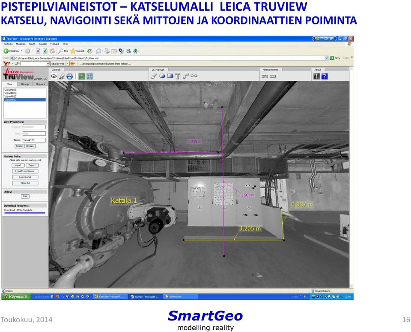
Task: Click the ruler icon under Measurements
Action: [x=273, y=77]
